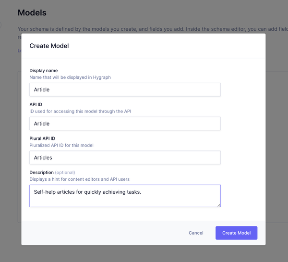The image size is (288, 262).
Task: Click the purple Create Model button
Action: click(236, 233)
